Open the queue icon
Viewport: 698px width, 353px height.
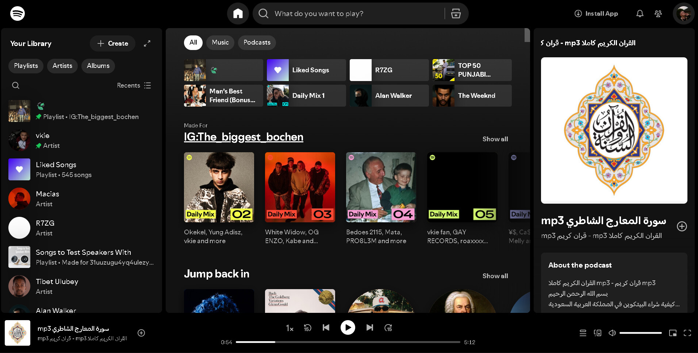(583, 333)
